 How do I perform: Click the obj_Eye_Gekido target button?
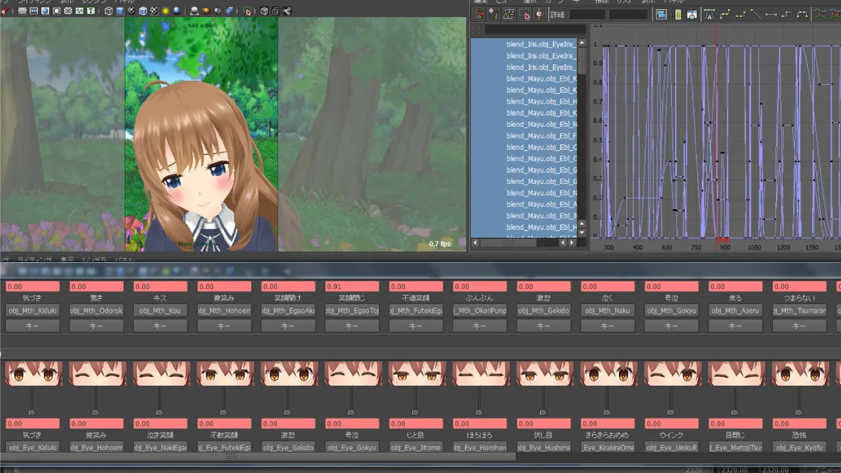pos(288,447)
